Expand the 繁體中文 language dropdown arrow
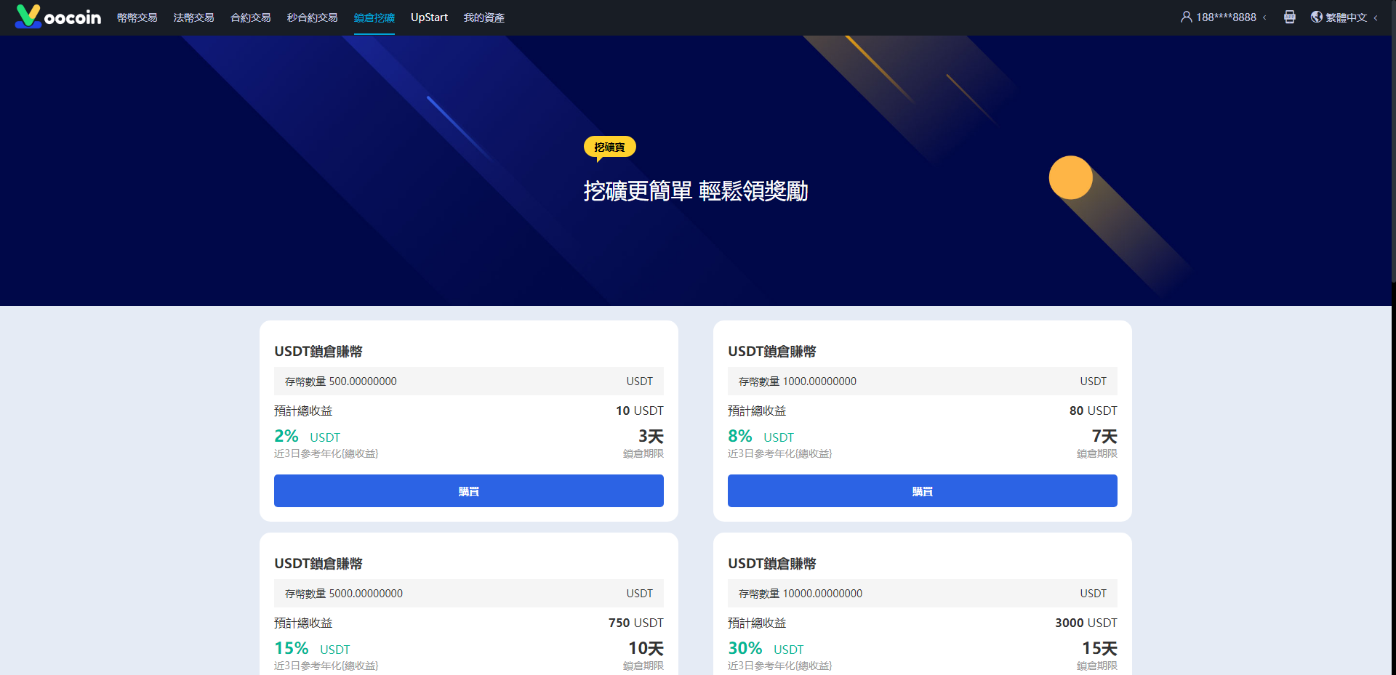Viewport: 1396px width, 675px height. click(1376, 17)
